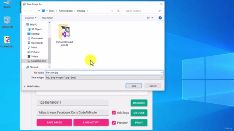Screen dimensions: 234x131
Task: Select Music in navigation pane
Action: pos(34,47)
